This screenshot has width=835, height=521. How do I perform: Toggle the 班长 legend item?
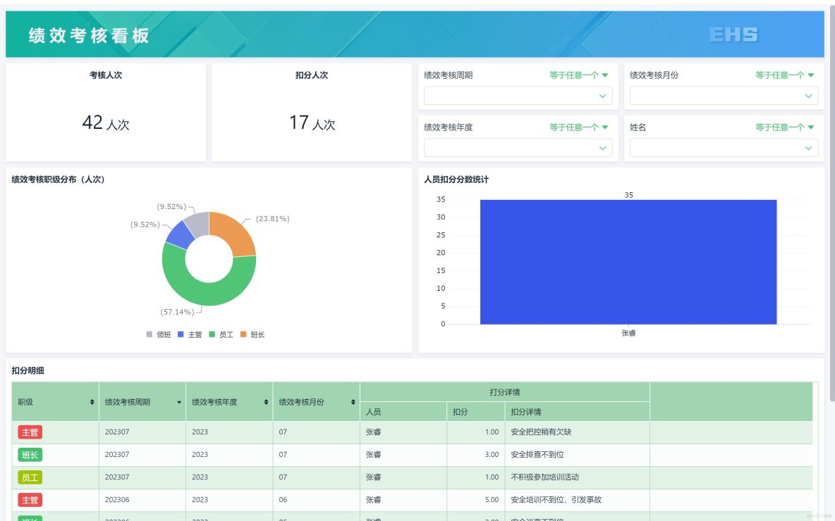(252, 334)
